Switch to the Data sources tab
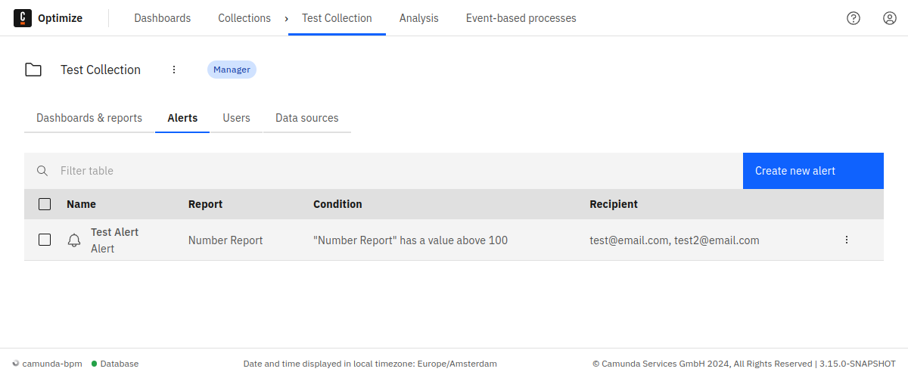Screen dimensions: 908x378 pos(306,118)
